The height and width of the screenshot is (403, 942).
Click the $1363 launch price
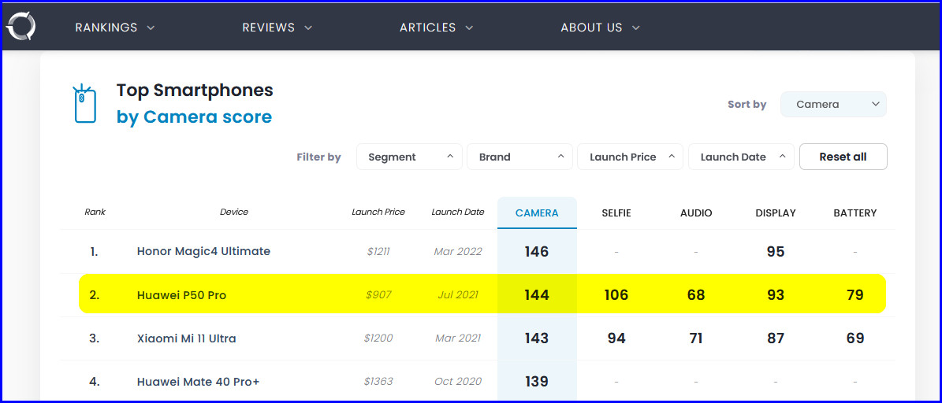(378, 382)
